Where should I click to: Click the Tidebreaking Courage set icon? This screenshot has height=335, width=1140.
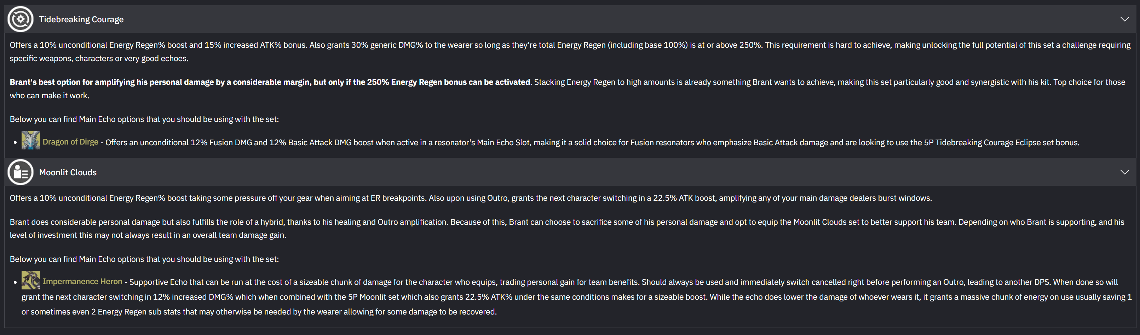point(21,19)
